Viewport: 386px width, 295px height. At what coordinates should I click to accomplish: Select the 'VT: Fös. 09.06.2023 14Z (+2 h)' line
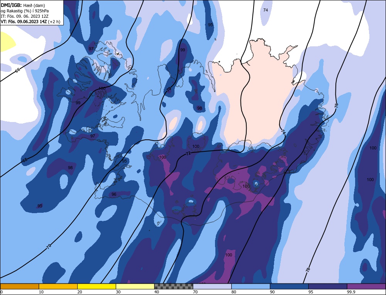coord(30,22)
